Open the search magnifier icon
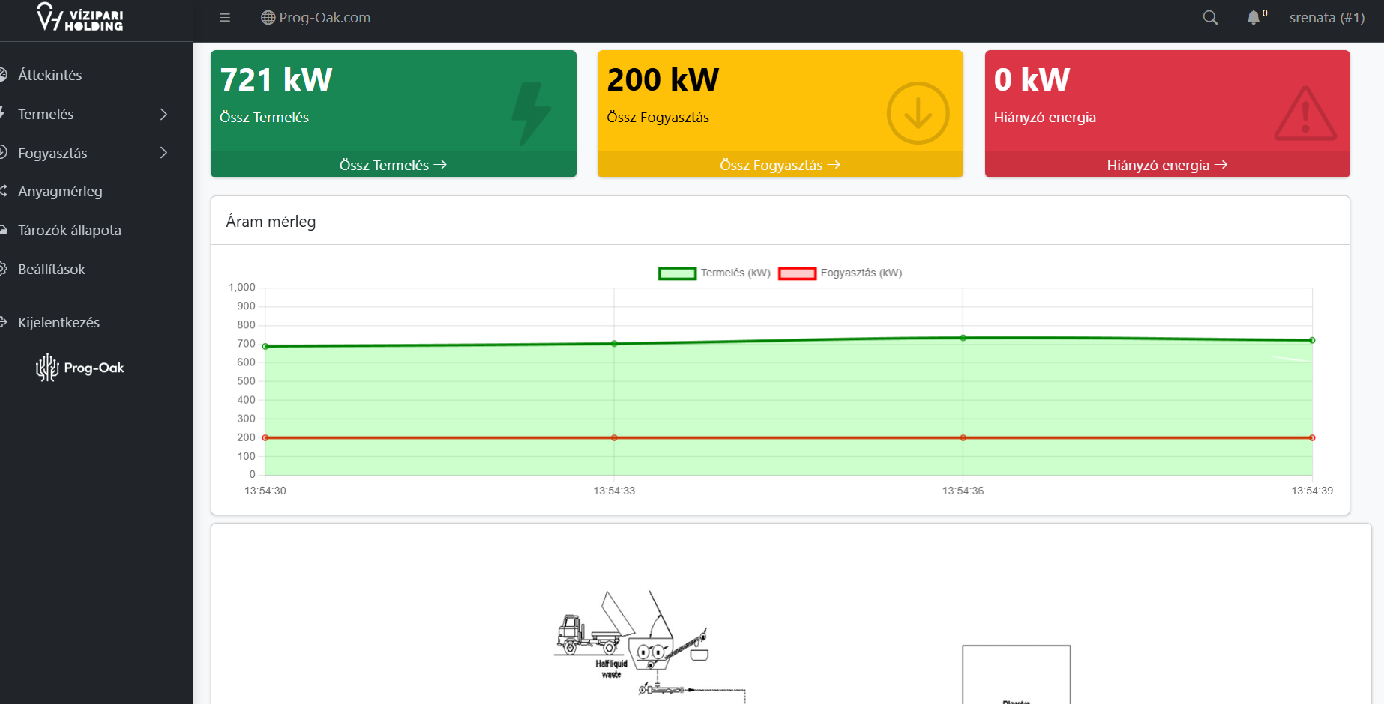 coord(1209,18)
